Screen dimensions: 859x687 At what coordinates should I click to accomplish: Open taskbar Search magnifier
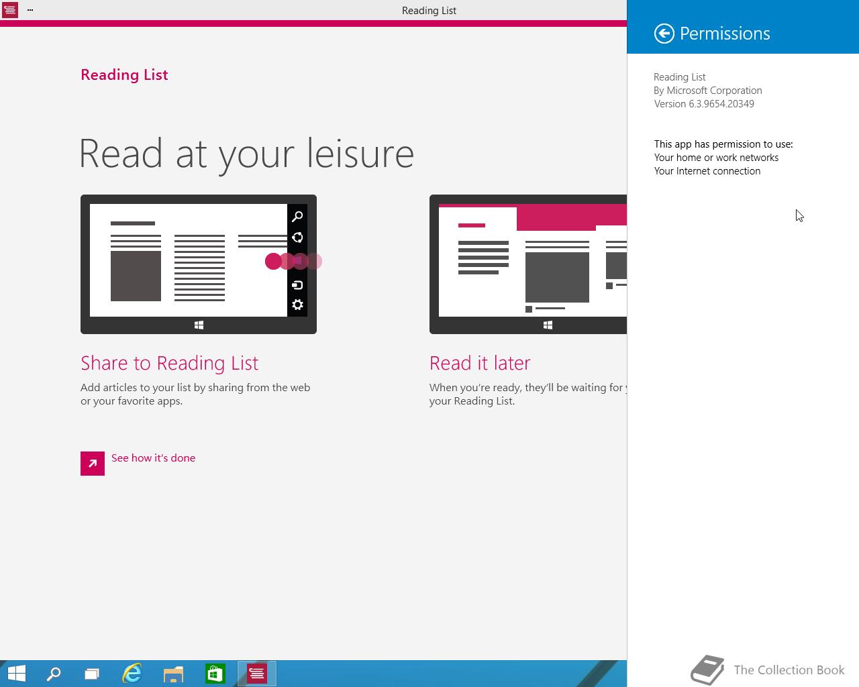(54, 674)
